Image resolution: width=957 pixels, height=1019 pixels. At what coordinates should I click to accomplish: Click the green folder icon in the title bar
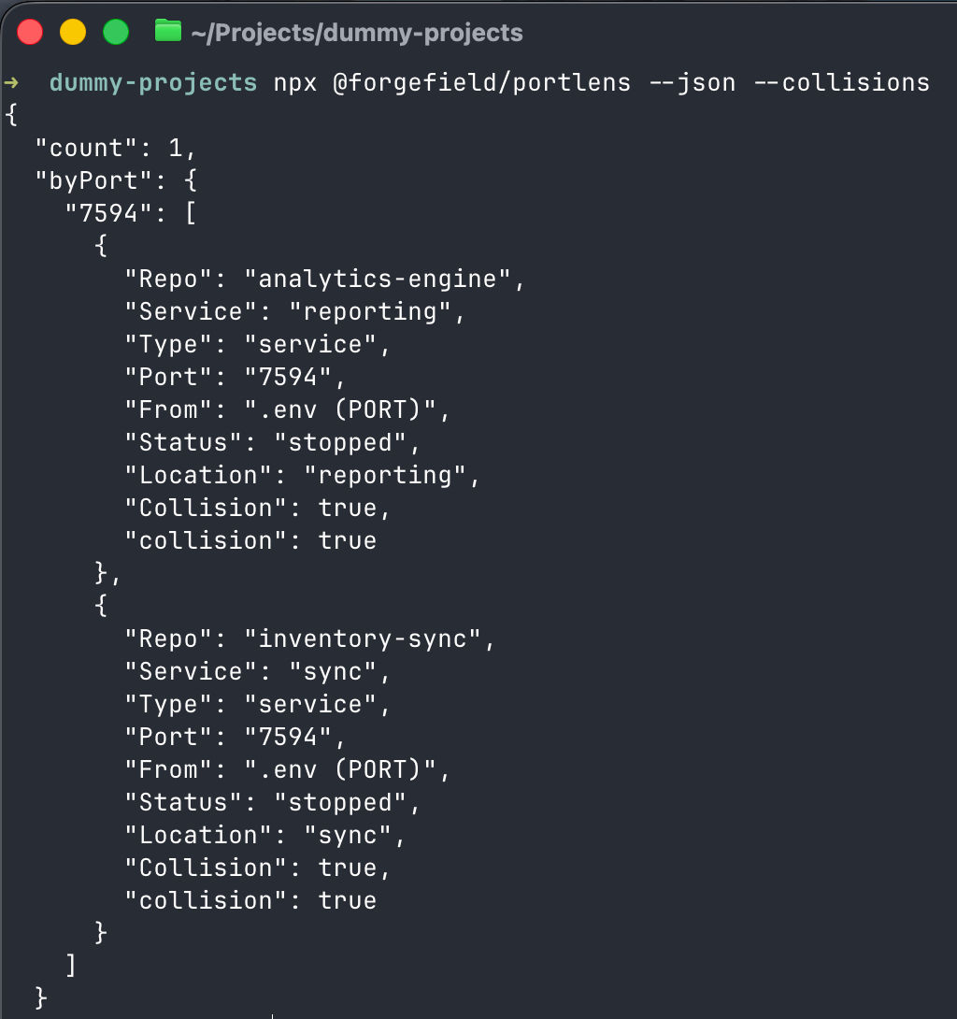coord(168,31)
